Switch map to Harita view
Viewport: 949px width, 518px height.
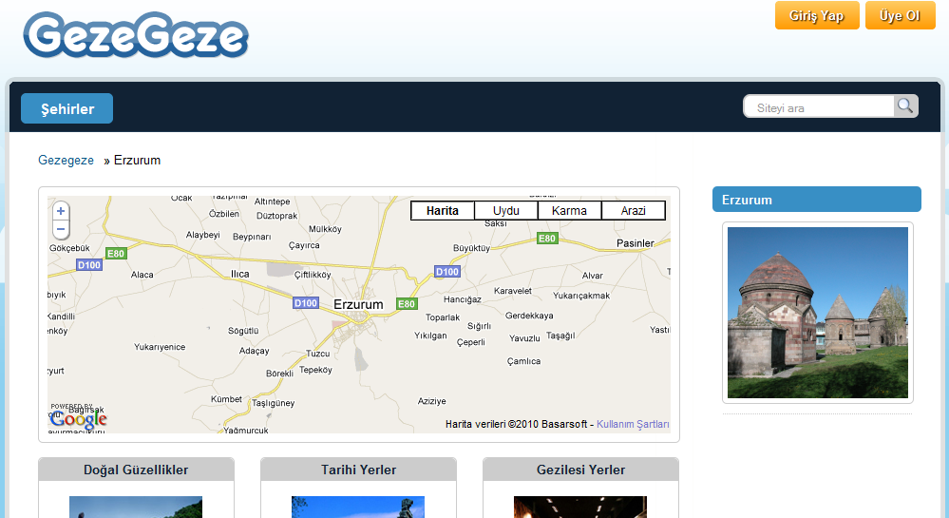click(x=443, y=210)
